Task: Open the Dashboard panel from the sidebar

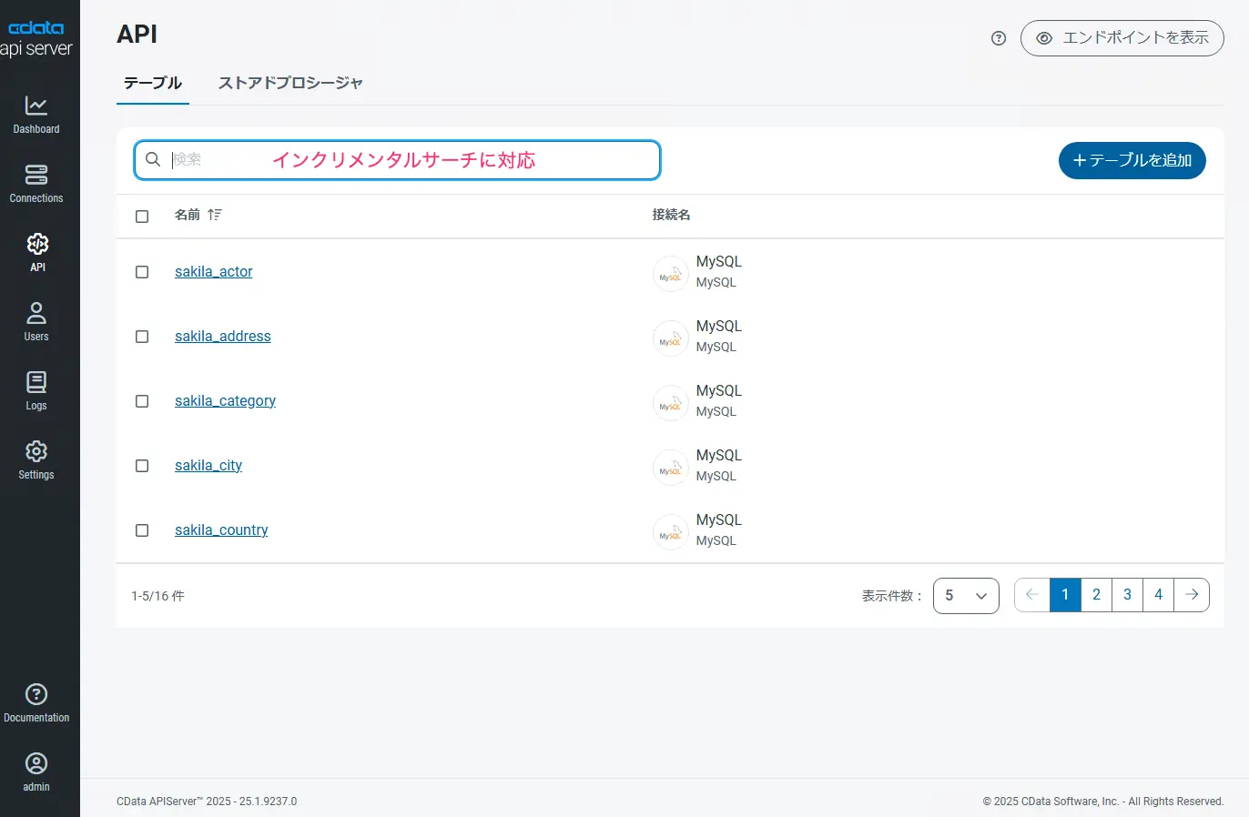Action: pos(36,114)
